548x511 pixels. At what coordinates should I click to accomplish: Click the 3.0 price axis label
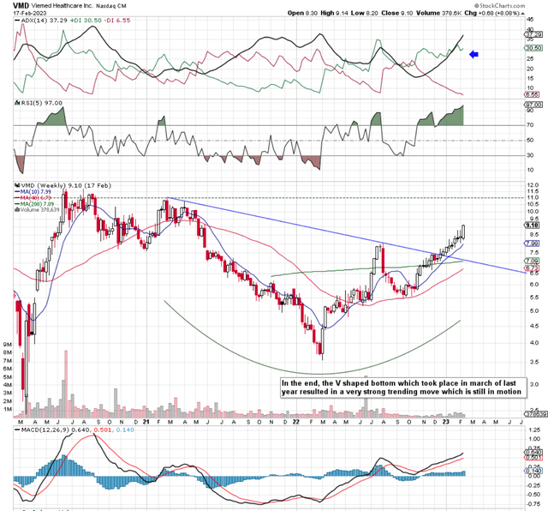(534, 384)
